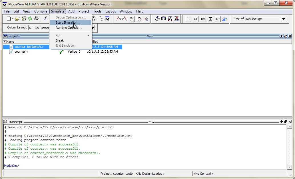Click Transcript scrollbar down arrow
The width and height of the screenshot is (295, 179).
pyautogui.click(x=290, y=167)
